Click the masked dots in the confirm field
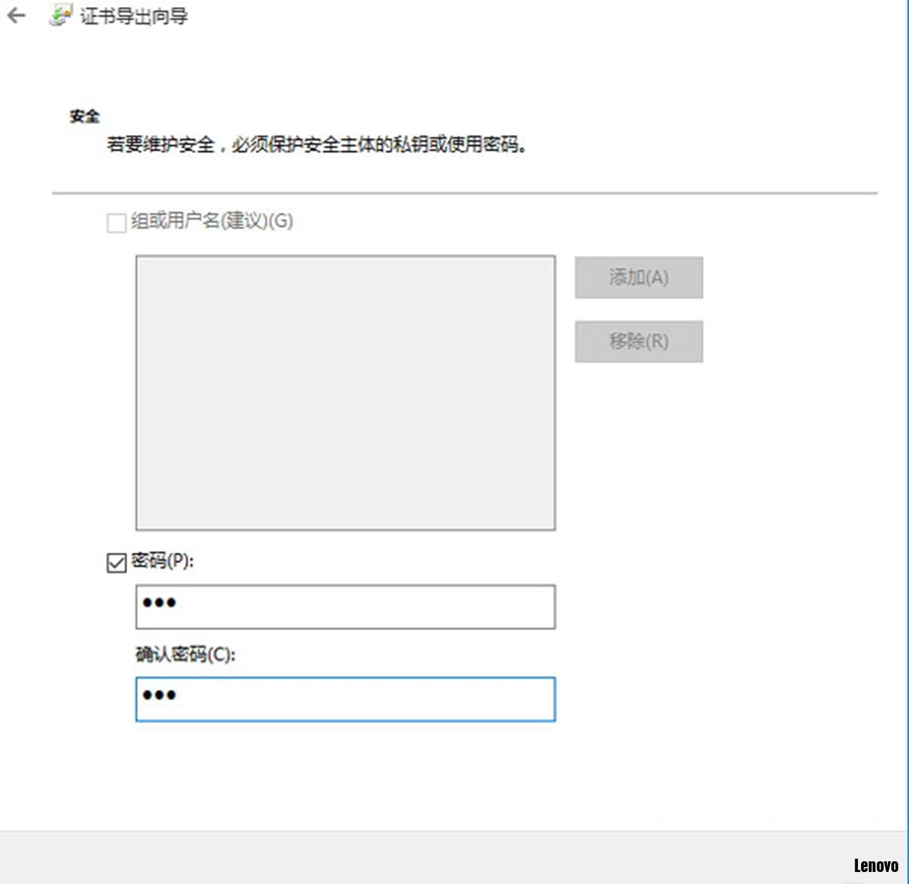Viewport: 909px width, 884px height. (159, 695)
